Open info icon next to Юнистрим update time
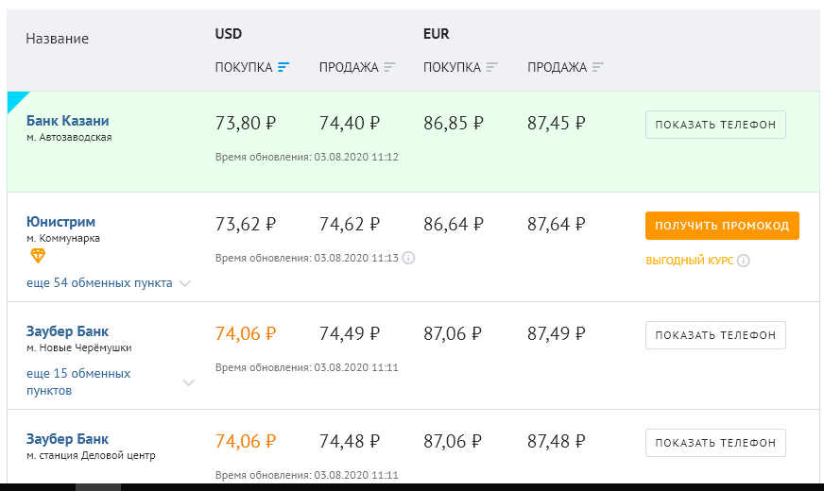 tap(408, 258)
